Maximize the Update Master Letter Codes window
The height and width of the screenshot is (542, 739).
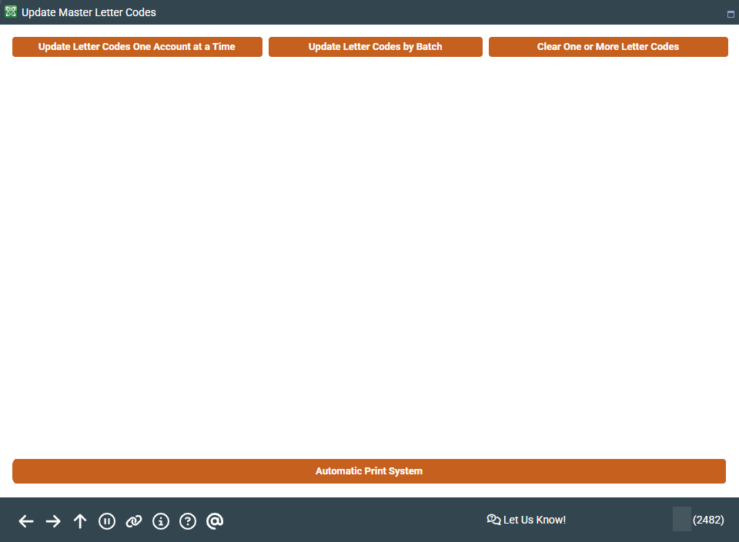click(731, 14)
